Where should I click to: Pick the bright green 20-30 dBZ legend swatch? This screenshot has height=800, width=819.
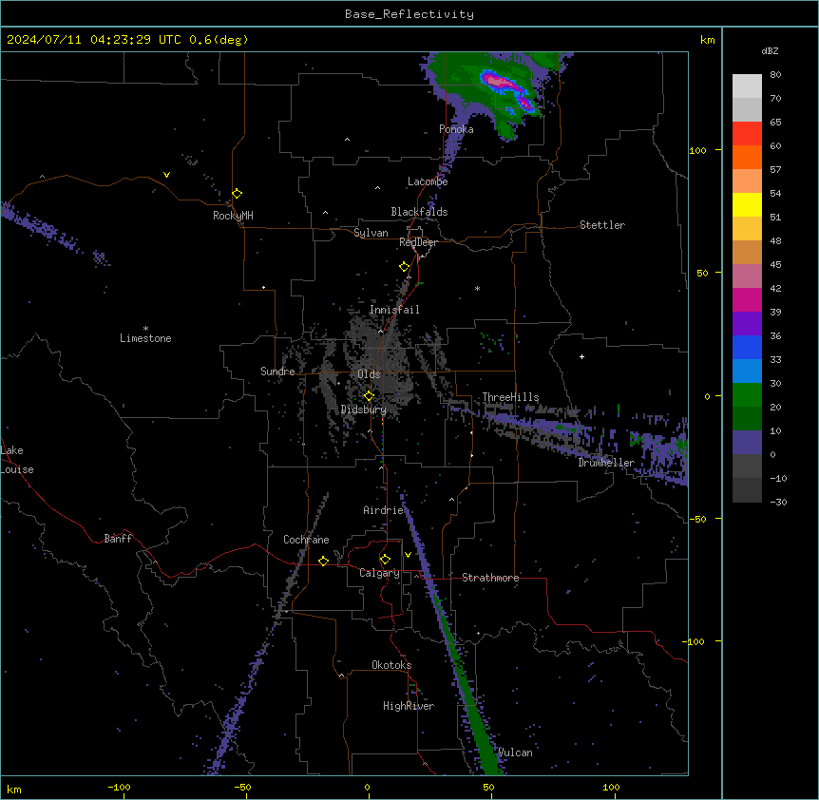point(747,395)
